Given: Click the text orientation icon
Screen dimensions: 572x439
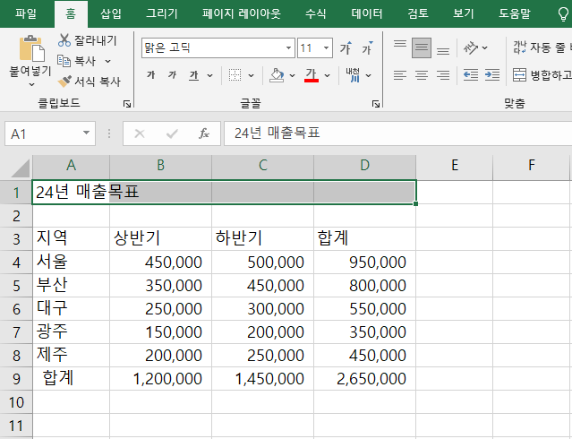Looking at the screenshot, I should tap(471, 47).
